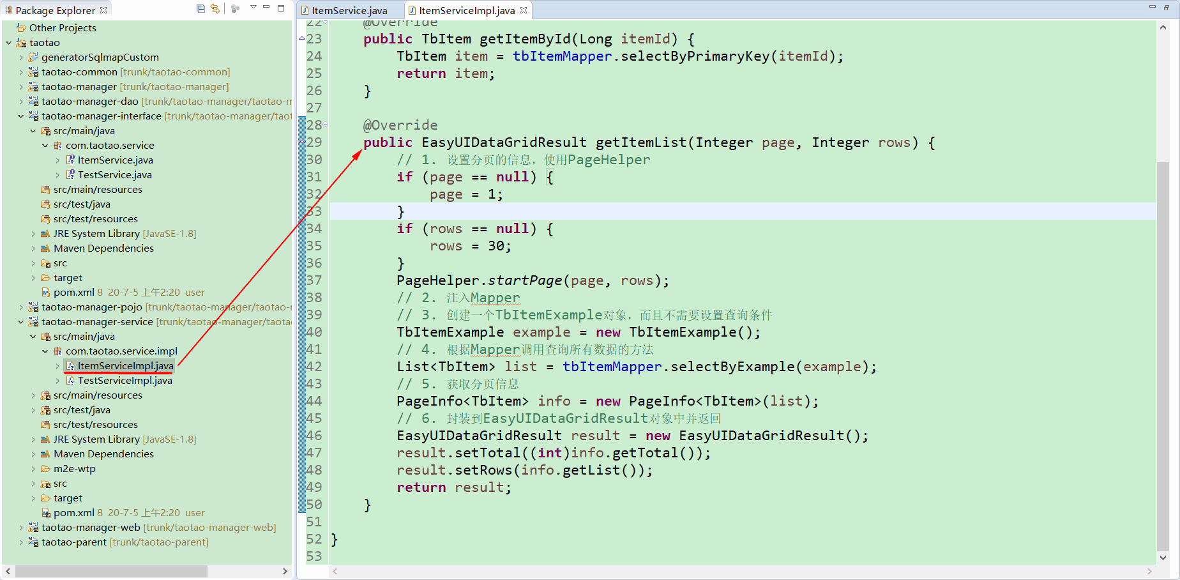Switch to the ItemService.java editor tab
The height and width of the screenshot is (580, 1180).
point(350,10)
